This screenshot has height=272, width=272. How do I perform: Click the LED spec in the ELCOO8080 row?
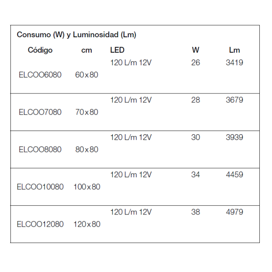pyautogui.click(x=131, y=137)
